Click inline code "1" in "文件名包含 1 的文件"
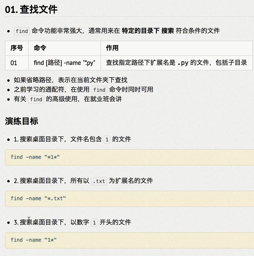 [x=107, y=140]
